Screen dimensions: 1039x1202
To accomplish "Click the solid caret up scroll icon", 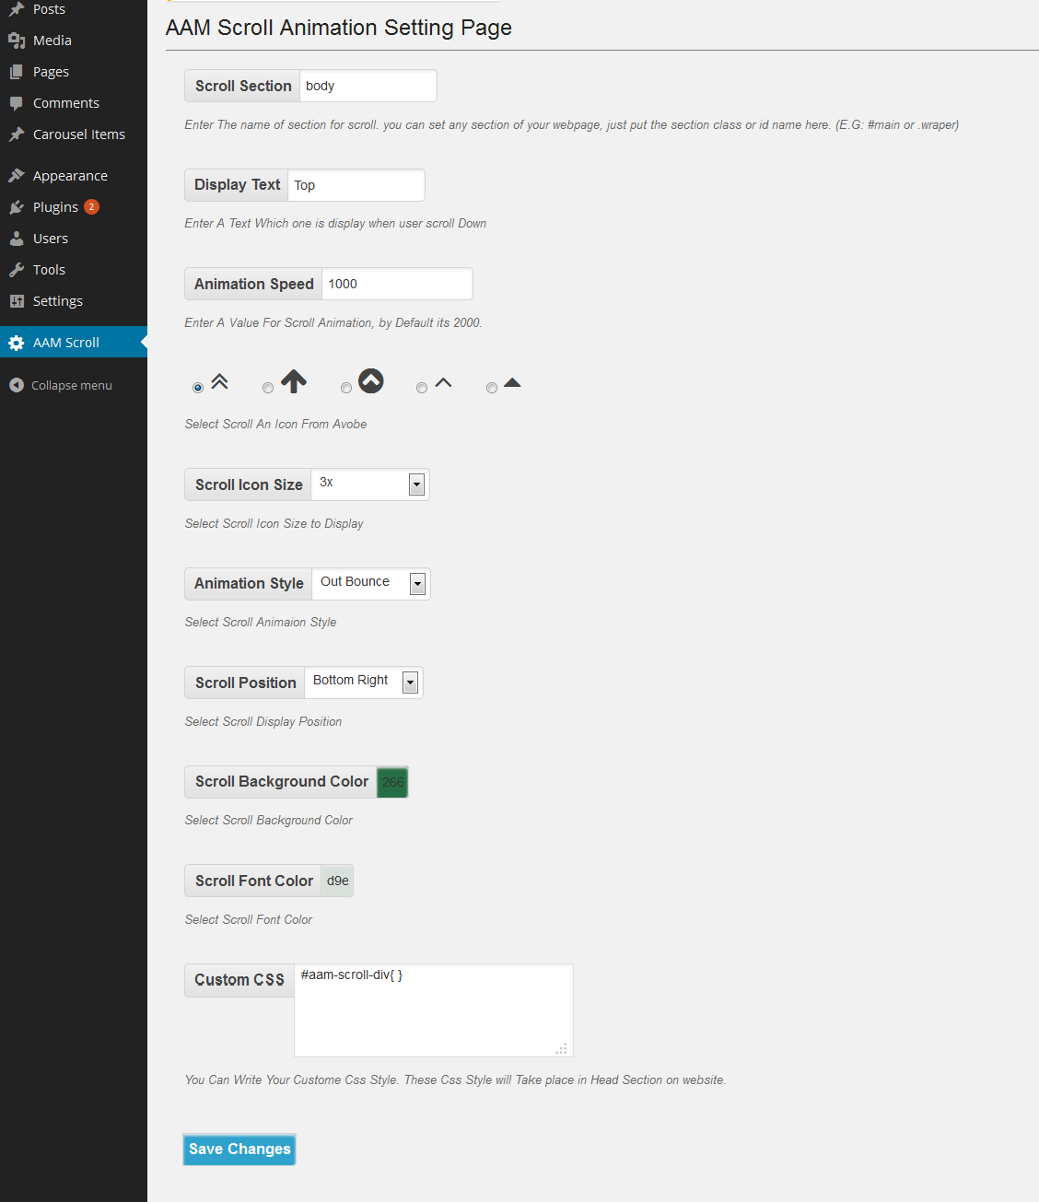I will pyautogui.click(x=513, y=382).
